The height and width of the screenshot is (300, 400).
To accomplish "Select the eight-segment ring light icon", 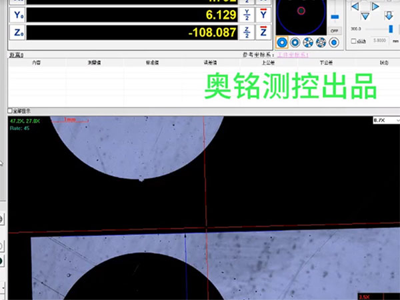I will click(x=321, y=43).
